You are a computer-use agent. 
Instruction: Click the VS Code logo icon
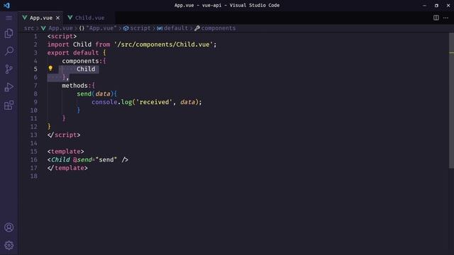click(6, 5)
